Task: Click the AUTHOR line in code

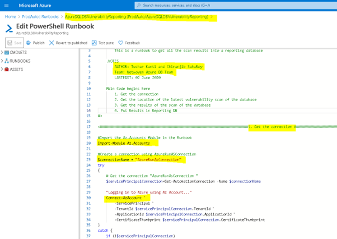Action: point(158,67)
